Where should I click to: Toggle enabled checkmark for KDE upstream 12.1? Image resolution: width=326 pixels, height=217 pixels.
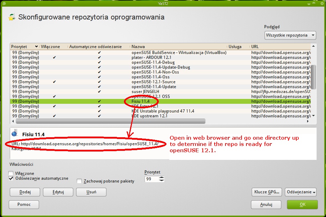54,116
